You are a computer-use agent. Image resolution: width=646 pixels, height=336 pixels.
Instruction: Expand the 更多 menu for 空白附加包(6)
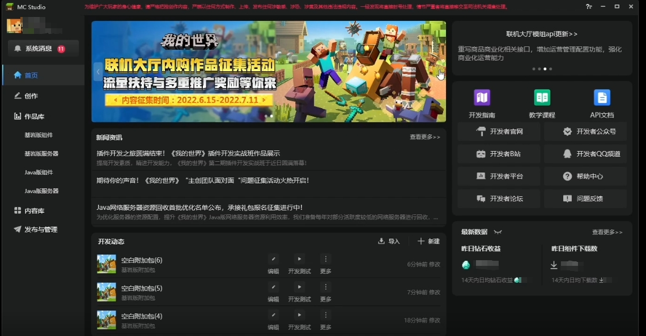point(325,259)
